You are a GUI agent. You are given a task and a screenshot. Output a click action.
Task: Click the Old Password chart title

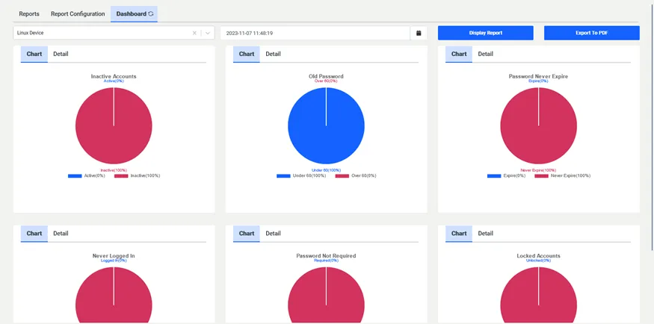tap(326, 76)
